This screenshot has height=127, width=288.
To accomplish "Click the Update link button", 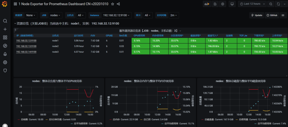I will (x=257, y=15).
